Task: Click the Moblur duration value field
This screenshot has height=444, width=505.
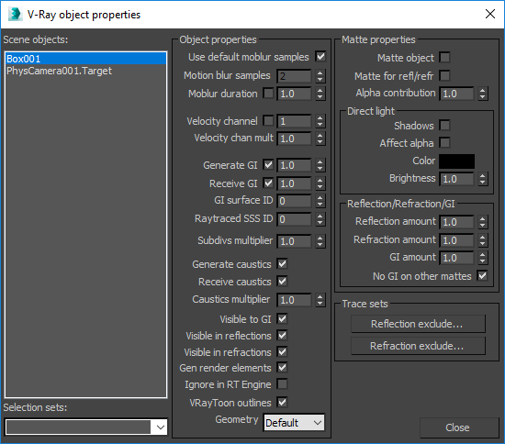Action: pyautogui.click(x=294, y=94)
